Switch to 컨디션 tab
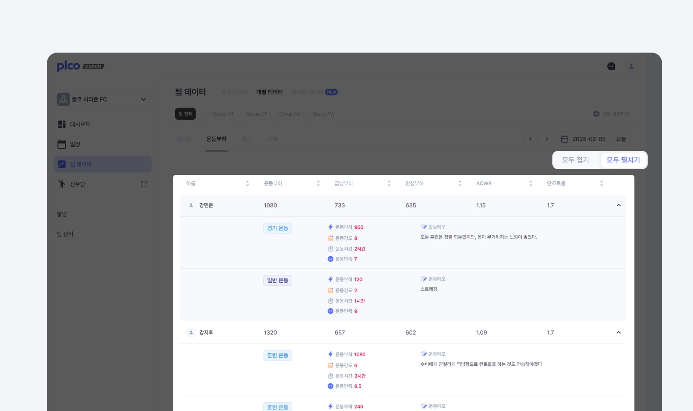693x411 pixels. pos(183,139)
